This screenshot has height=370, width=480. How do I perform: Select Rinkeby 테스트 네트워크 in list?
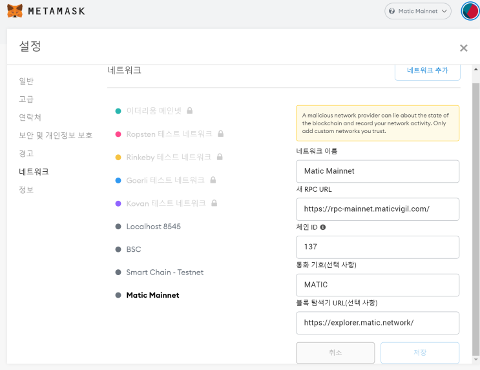[x=169, y=158]
